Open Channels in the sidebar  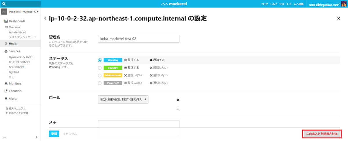(x=15, y=91)
